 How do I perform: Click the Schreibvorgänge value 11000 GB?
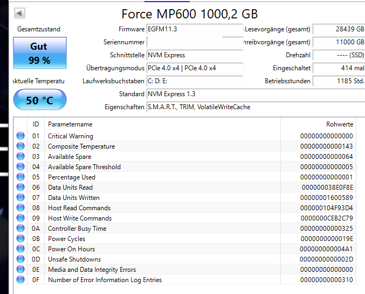point(339,42)
